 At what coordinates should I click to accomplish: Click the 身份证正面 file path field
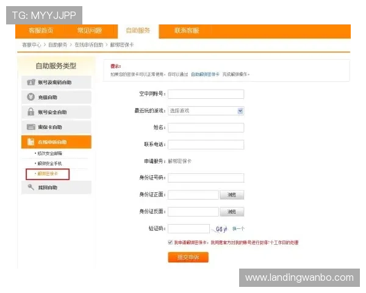tap(193, 195)
